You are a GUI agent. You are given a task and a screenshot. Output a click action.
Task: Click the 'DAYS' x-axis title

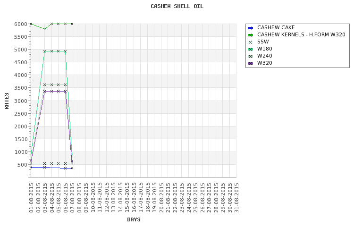(134, 219)
